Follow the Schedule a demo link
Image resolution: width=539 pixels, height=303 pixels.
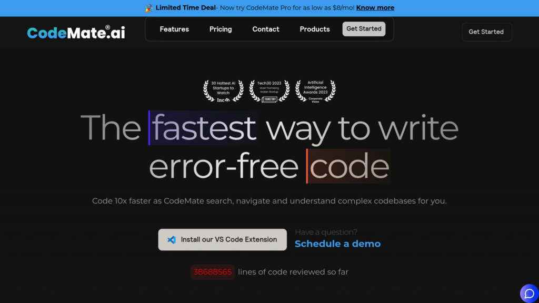pos(337,244)
